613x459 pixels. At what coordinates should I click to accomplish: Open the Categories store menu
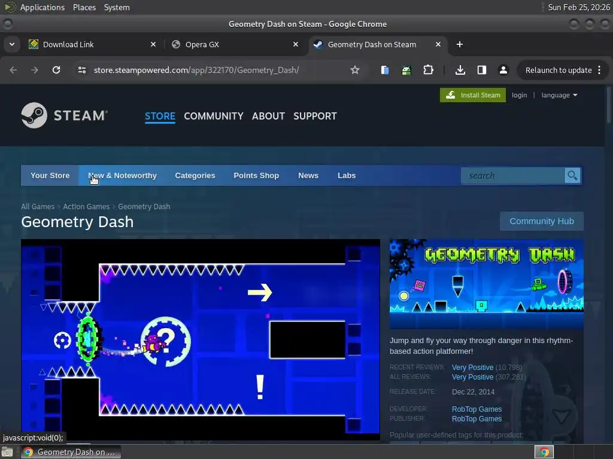195,176
